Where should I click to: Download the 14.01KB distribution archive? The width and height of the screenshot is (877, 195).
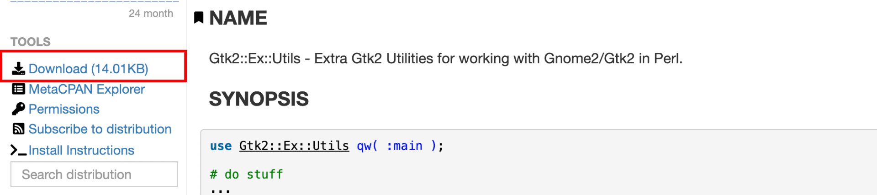click(88, 69)
